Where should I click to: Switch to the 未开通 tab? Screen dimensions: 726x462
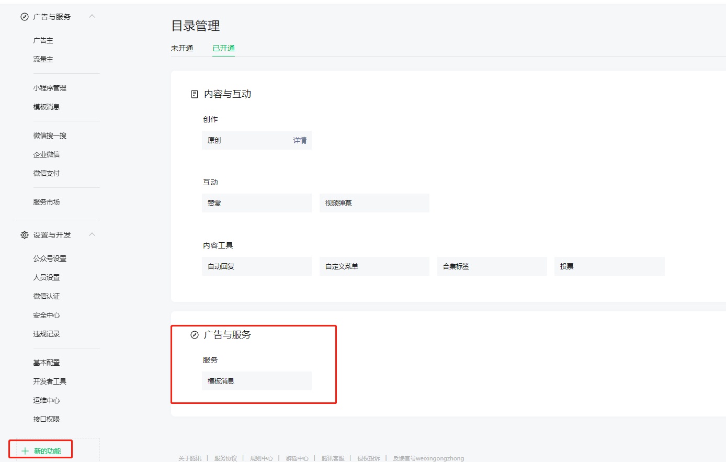(x=182, y=48)
